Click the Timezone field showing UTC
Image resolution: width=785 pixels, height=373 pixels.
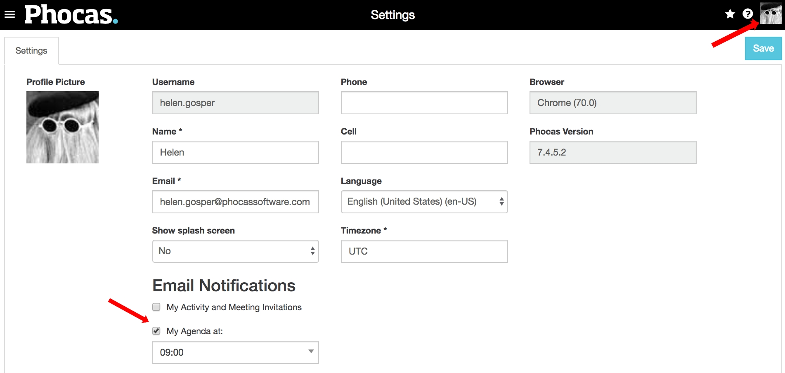[424, 251]
